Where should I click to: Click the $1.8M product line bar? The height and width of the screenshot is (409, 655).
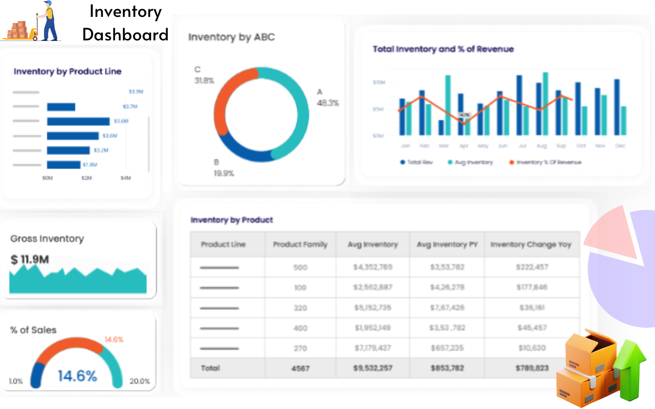coord(63,165)
